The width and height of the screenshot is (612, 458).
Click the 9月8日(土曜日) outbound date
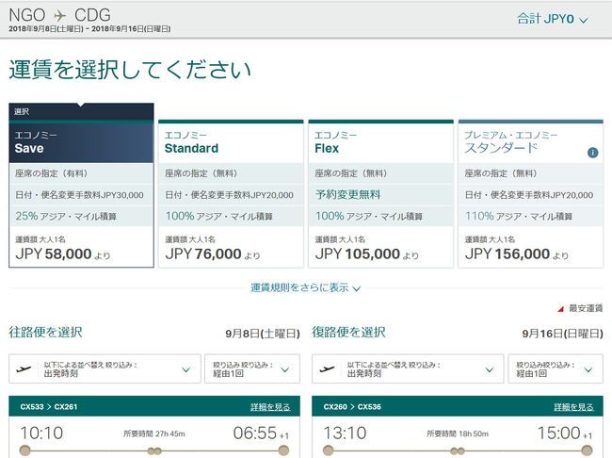tap(263, 334)
